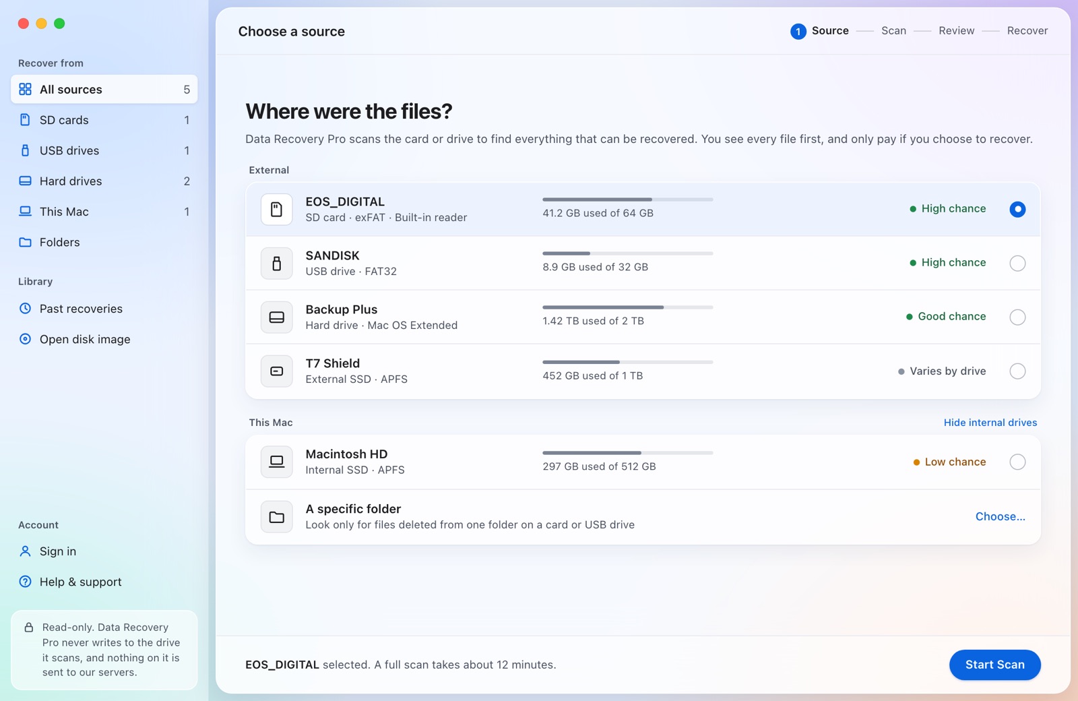Viewport: 1078px width, 701px height.
Task: Go to the Scan step
Action: [893, 31]
